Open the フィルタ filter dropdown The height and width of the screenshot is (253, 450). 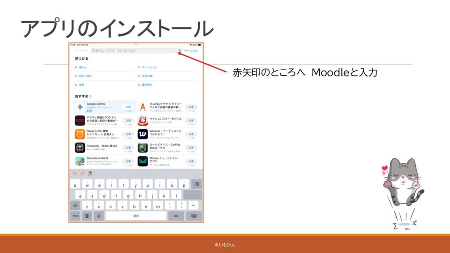click(81, 51)
